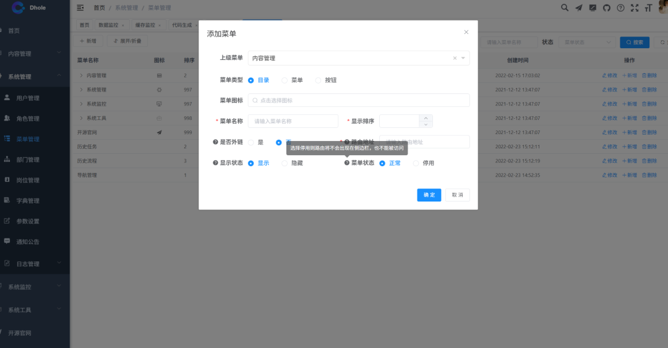Screen dimensions: 668x348
Task: Toggle fullscreen mode icon
Action: tap(635, 7)
